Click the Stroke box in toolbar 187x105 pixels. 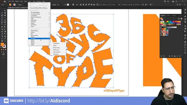coord(4,46)
